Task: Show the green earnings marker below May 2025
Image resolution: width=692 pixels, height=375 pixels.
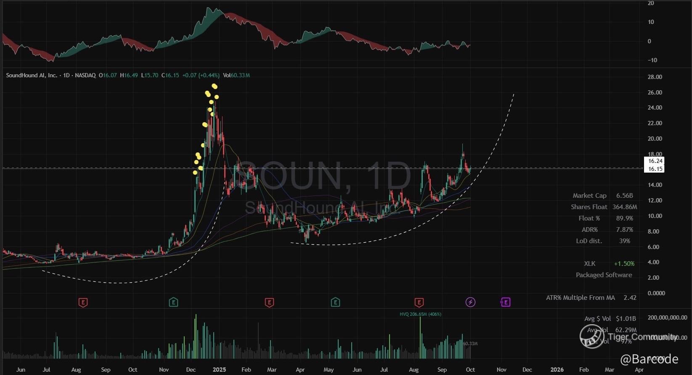Action: [335, 302]
